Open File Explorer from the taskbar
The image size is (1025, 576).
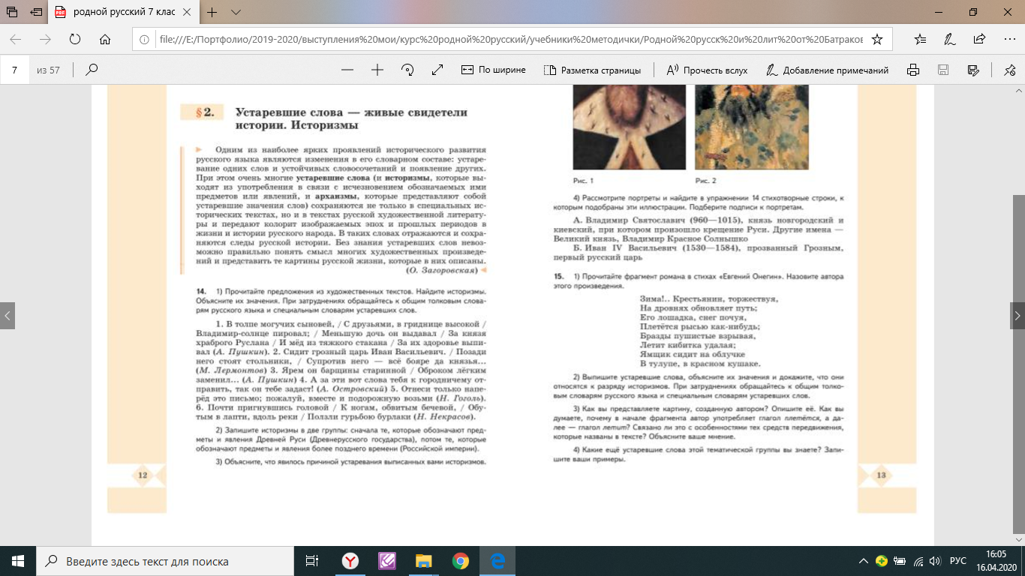pos(424,561)
